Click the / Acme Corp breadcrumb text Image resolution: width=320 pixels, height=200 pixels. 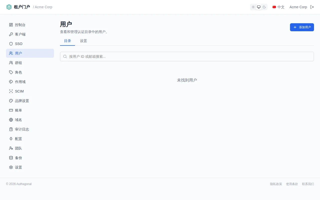click(43, 7)
